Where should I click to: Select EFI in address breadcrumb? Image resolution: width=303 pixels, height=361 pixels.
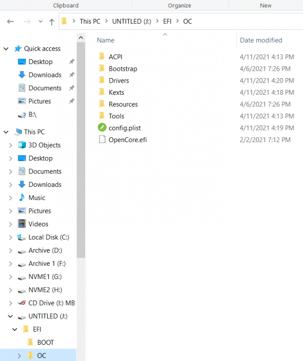click(167, 21)
